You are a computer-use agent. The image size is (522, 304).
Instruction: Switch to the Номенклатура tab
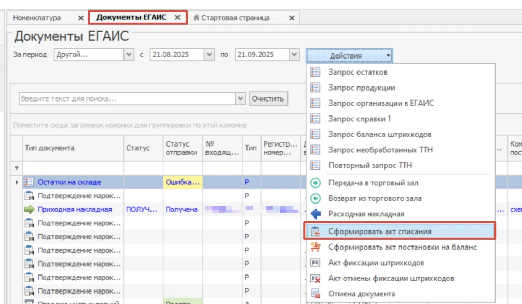37,18
